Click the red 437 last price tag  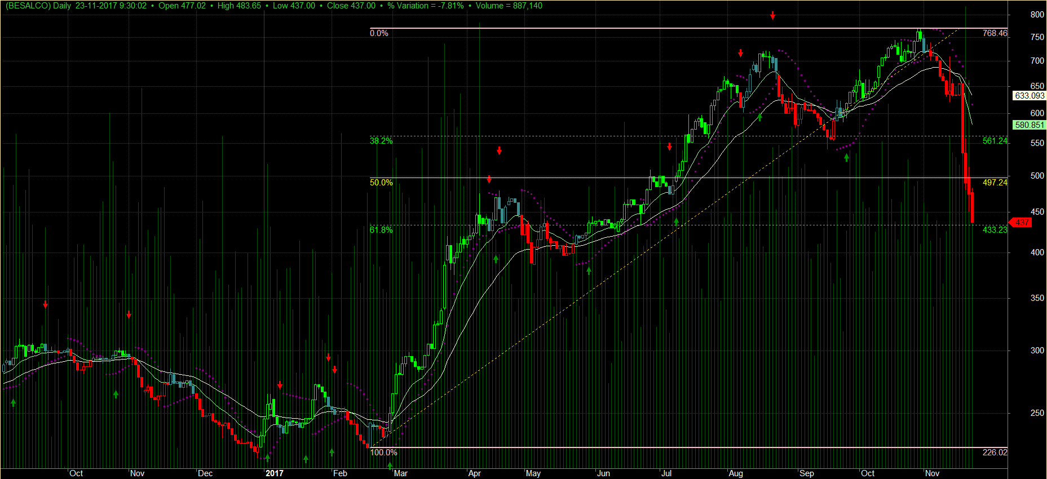tap(1021, 223)
